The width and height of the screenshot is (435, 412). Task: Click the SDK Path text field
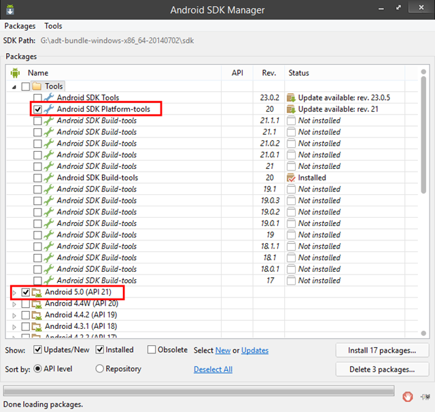[117, 41]
